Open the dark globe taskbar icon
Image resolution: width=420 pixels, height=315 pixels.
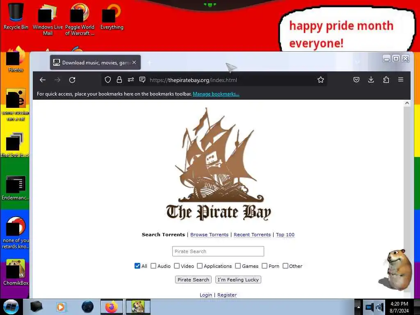(x=88, y=307)
